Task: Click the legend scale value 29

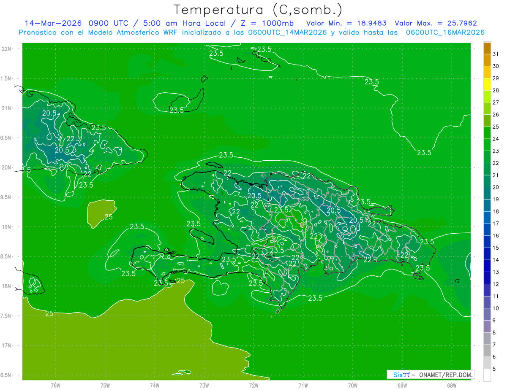Action: [x=496, y=78]
